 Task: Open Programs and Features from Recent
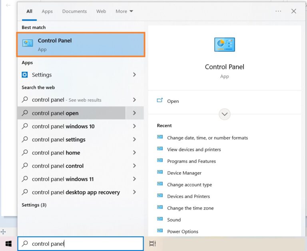click(191, 161)
